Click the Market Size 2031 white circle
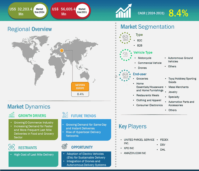The height and width of the screenshot is (171, 199). click(x=82, y=10)
